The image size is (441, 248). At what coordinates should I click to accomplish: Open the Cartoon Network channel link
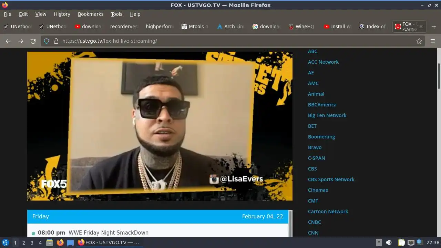(x=328, y=211)
